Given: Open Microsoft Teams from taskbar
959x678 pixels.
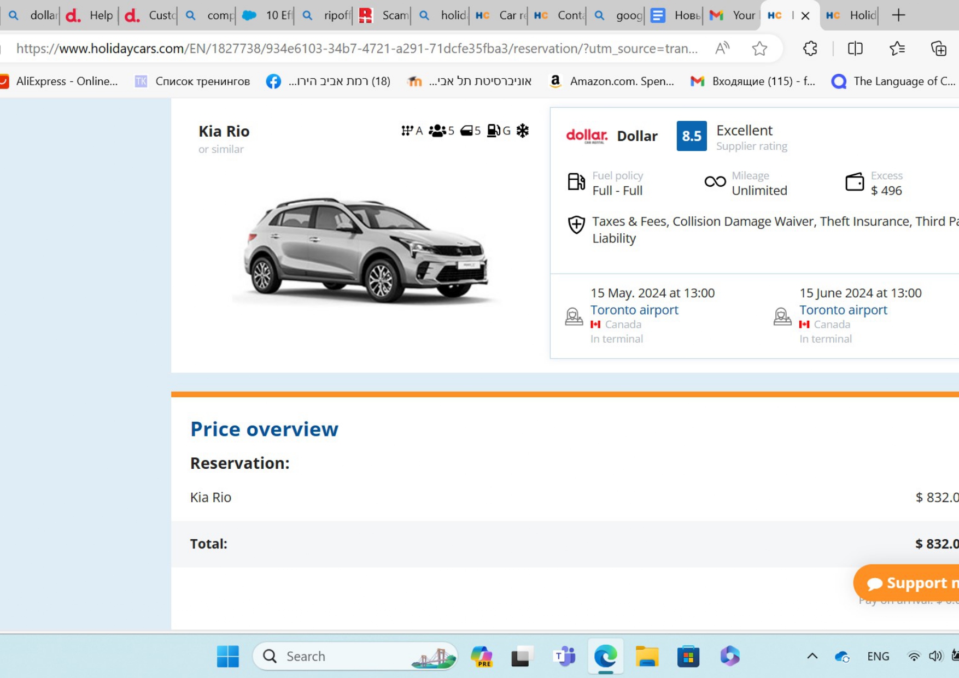Looking at the screenshot, I should (x=564, y=656).
